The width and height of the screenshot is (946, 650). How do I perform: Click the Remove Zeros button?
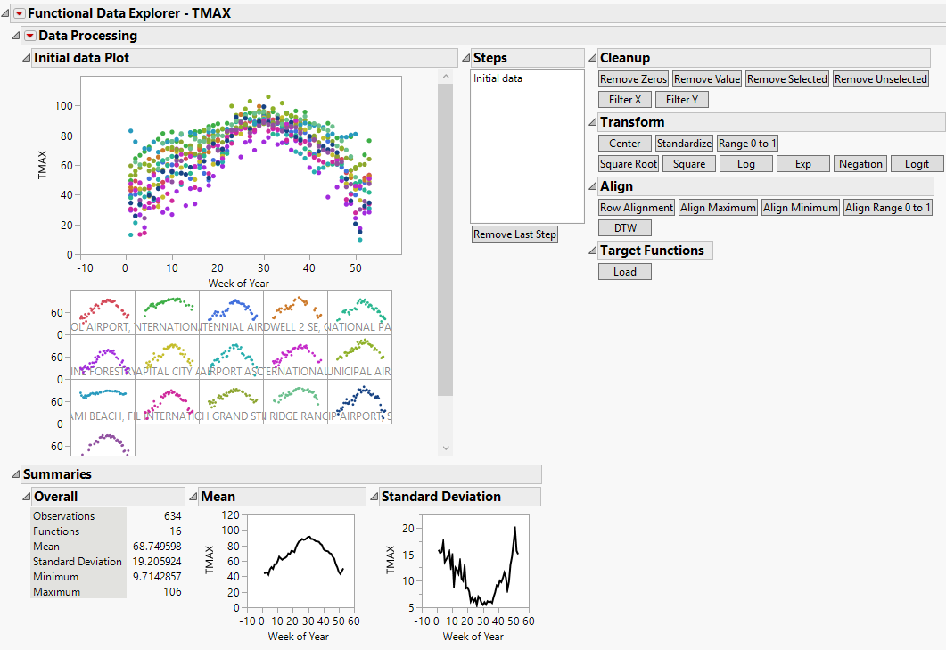(x=633, y=79)
